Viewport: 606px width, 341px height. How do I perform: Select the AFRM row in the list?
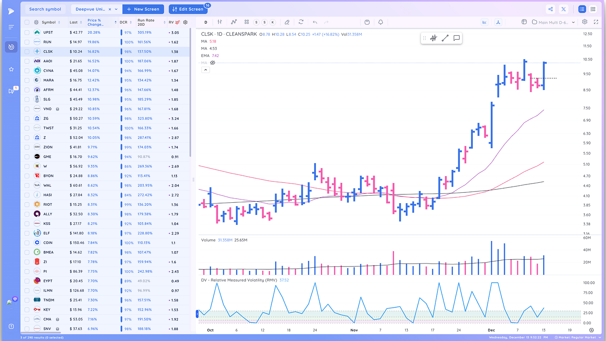(x=105, y=90)
